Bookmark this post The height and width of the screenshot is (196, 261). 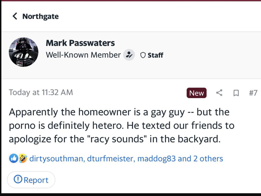click(x=236, y=93)
